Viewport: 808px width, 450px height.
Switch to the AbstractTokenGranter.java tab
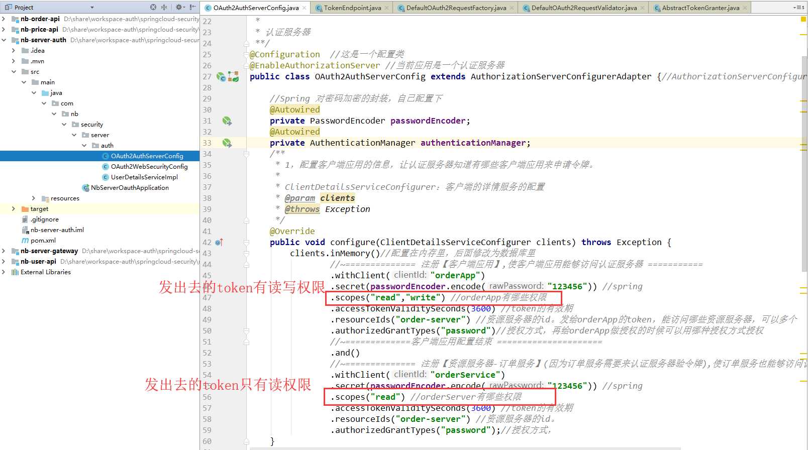(x=700, y=8)
